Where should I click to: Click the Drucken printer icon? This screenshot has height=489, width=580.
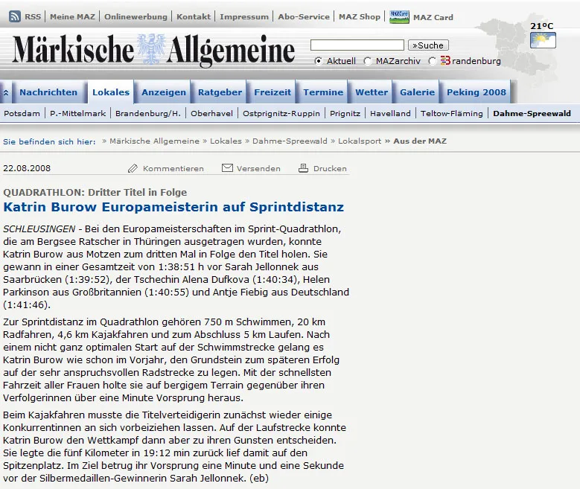click(x=303, y=168)
